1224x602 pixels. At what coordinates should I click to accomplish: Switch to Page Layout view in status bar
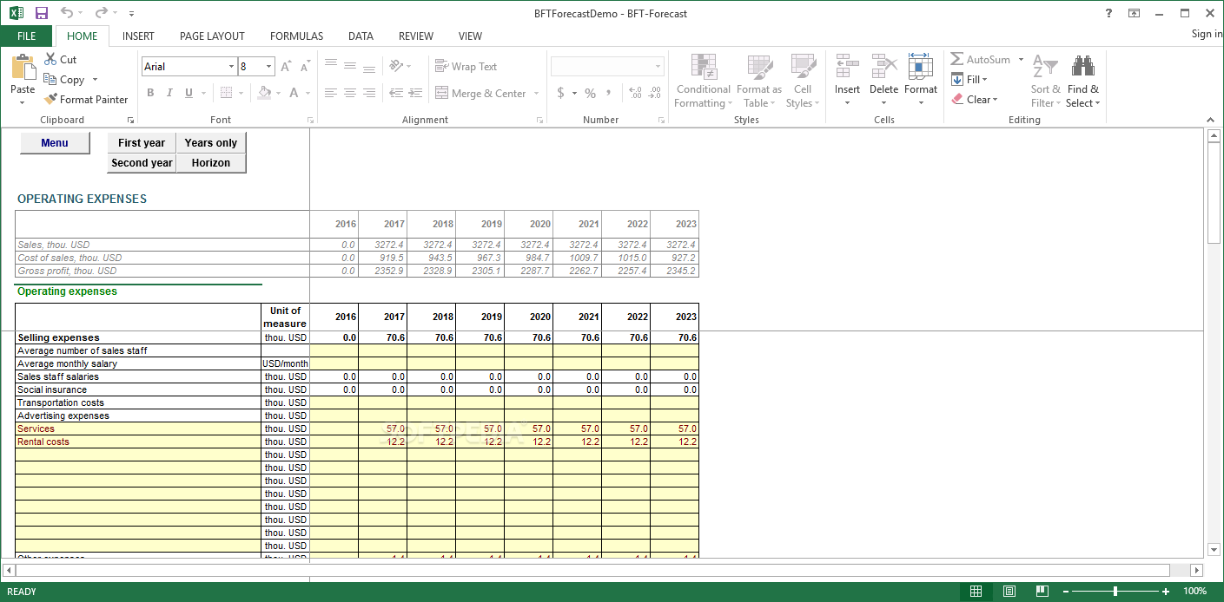(1009, 592)
